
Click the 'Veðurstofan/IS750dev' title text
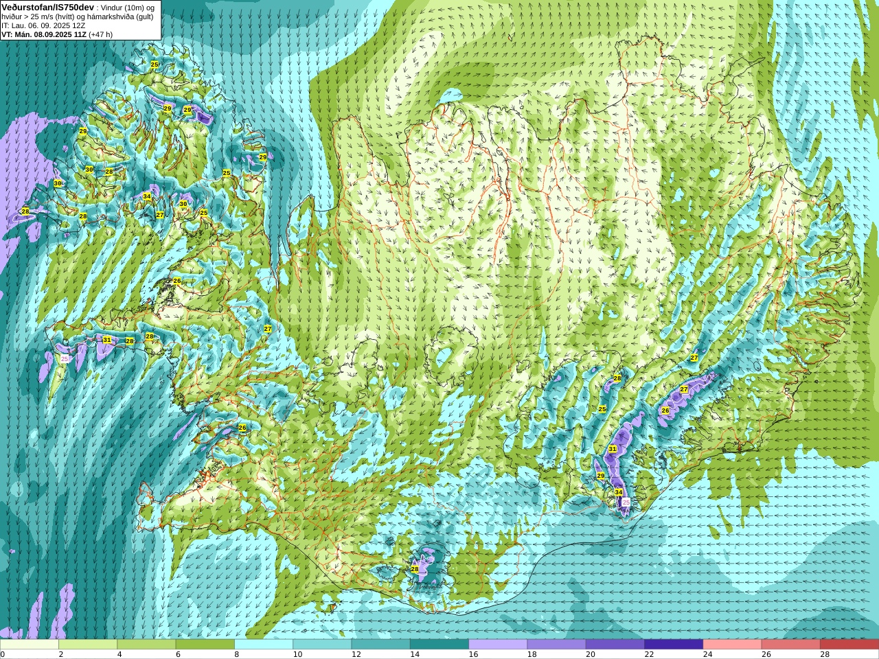(x=47, y=7)
